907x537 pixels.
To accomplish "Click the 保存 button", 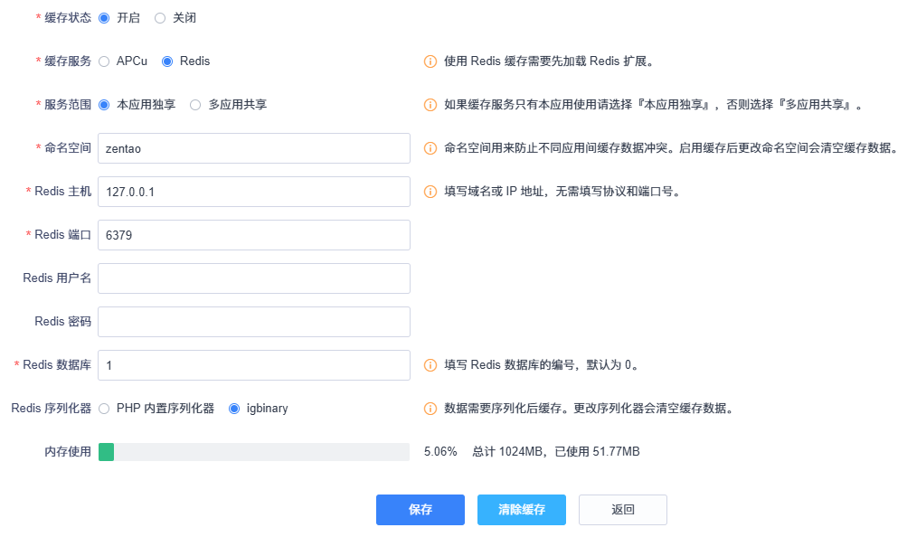I will click(x=420, y=510).
